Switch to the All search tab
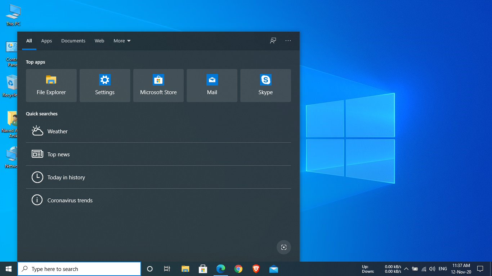The image size is (492, 276). (29, 41)
